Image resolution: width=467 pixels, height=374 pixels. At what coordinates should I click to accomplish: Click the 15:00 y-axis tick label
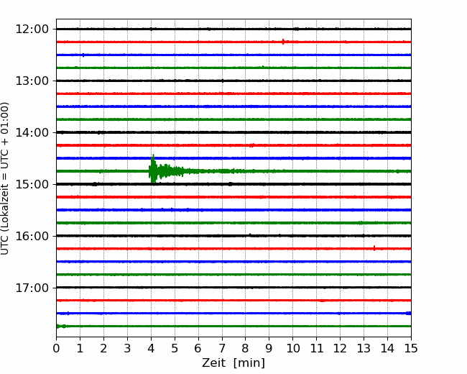pyautogui.click(x=32, y=184)
